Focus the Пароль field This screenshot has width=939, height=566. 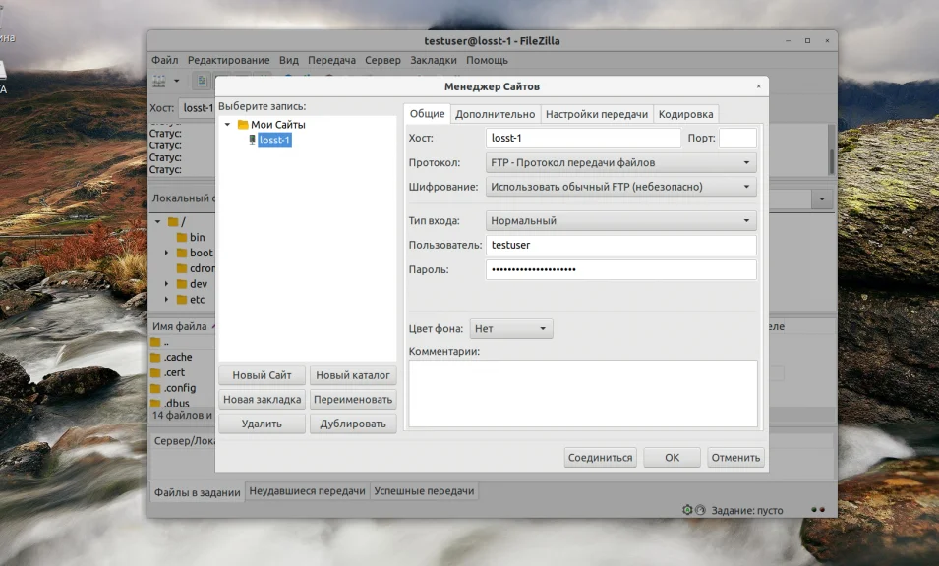tap(621, 269)
